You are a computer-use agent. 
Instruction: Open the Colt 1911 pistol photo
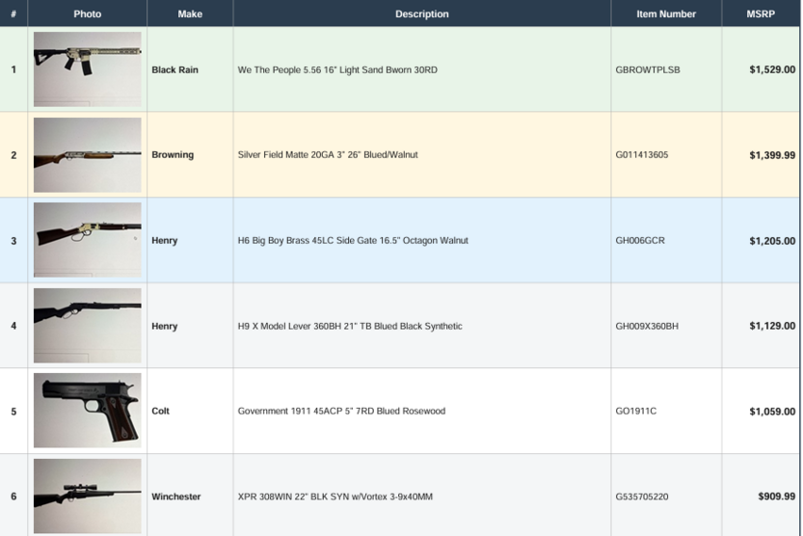pyautogui.click(x=88, y=410)
